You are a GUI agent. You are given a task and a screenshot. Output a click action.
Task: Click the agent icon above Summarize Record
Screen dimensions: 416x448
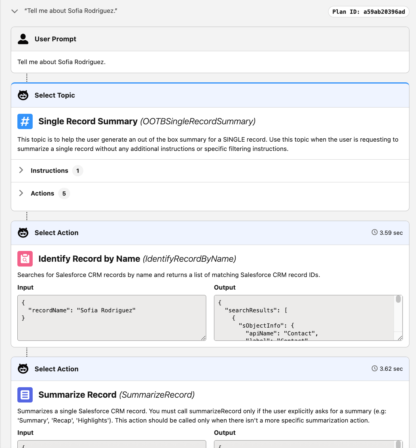(x=23, y=369)
